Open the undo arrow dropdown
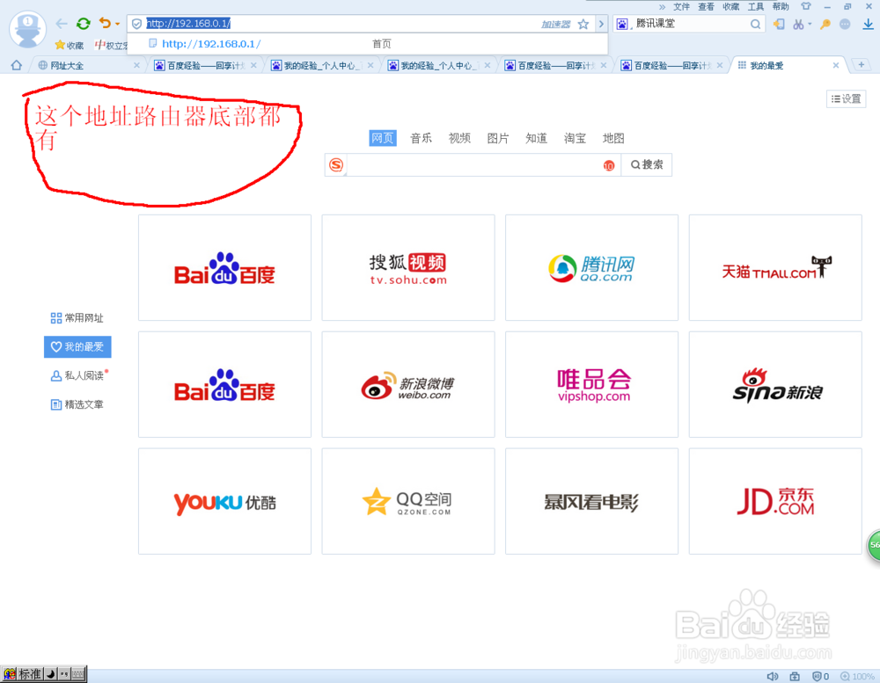880x683 pixels. coord(117,24)
